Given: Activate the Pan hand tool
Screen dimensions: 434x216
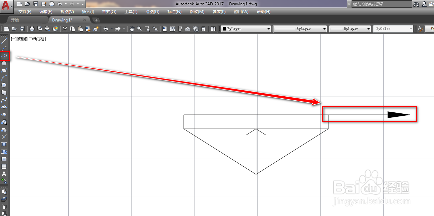Looking at the screenshot, I should (x=132, y=29).
